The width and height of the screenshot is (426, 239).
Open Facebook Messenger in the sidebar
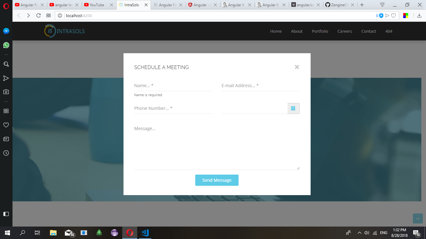pos(6,31)
